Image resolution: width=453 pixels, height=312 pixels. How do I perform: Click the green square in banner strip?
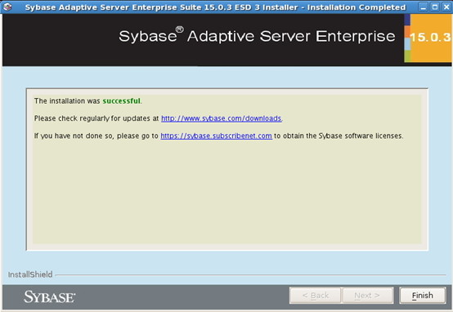click(x=407, y=56)
